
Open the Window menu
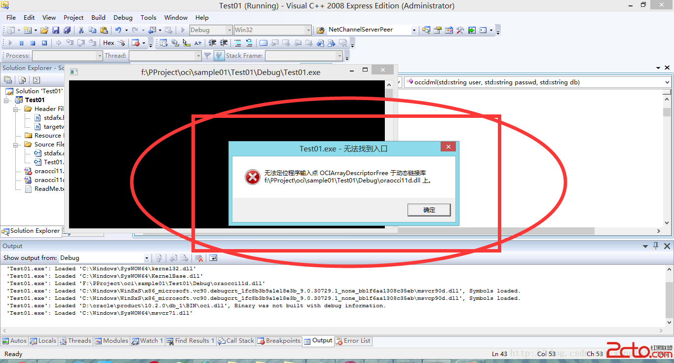coord(176,18)
